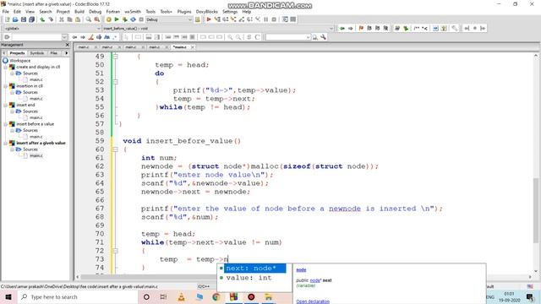Click the Jump back arrow icon

[342, 28]
